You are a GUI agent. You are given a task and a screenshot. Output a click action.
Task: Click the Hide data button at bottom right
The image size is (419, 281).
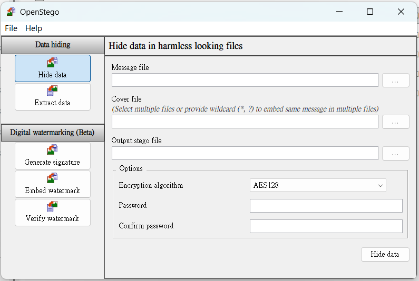point(385,254)
